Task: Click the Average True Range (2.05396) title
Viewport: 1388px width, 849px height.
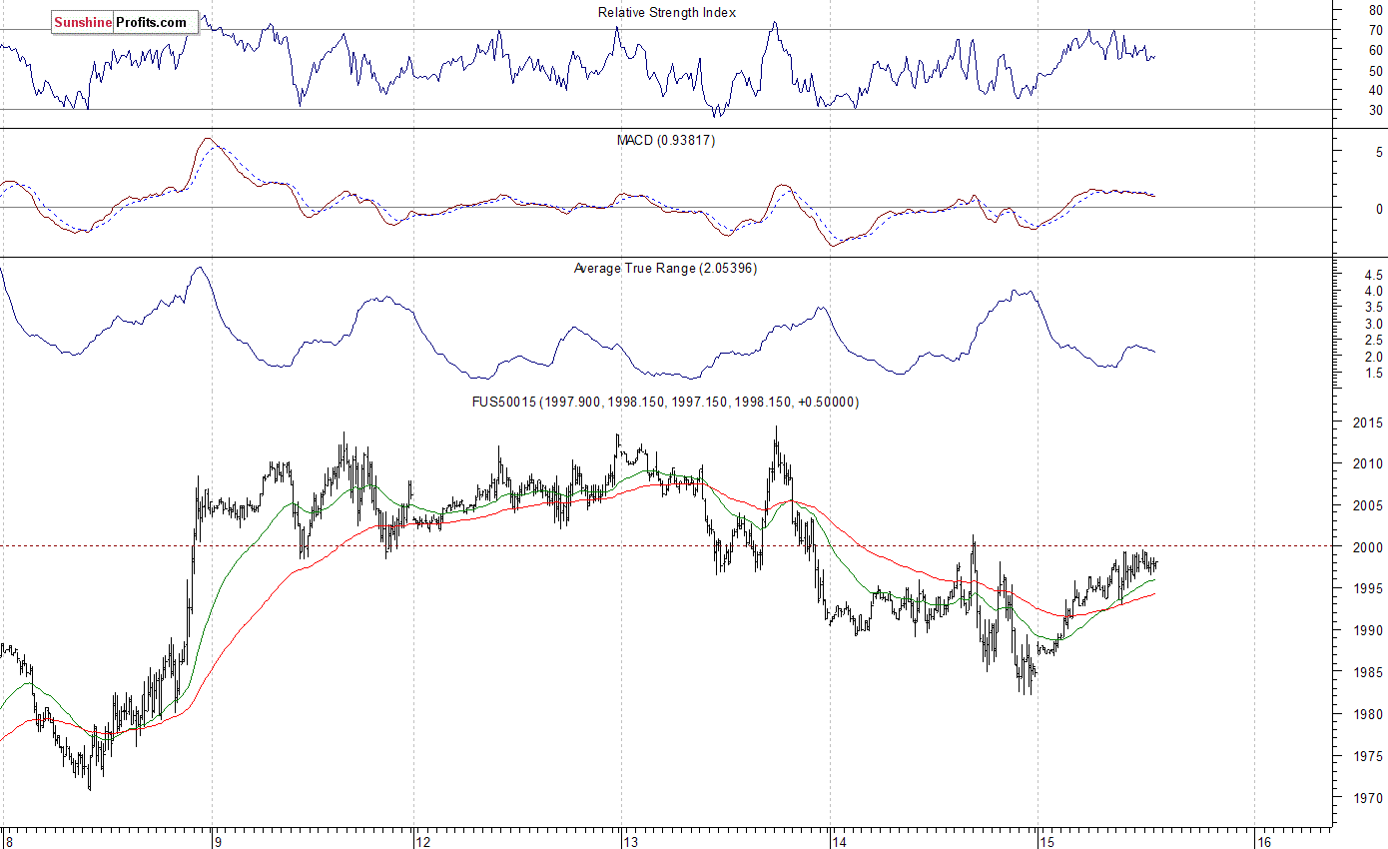Action: pyautogui.click(x=665, y=268)
